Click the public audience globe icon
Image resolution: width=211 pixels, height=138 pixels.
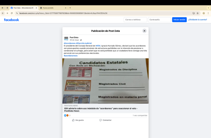81,40
